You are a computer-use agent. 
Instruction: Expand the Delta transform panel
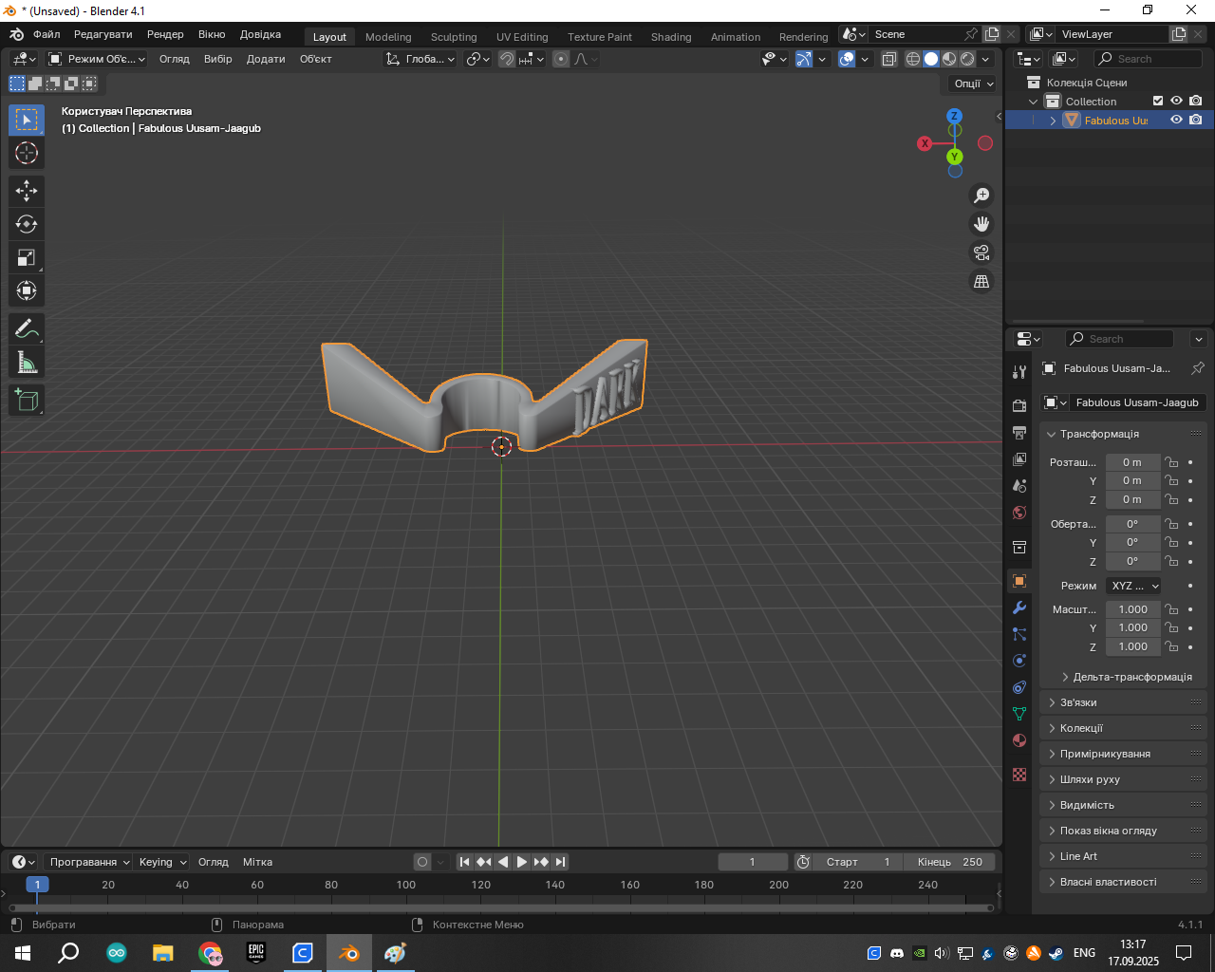pos(1126,677)
